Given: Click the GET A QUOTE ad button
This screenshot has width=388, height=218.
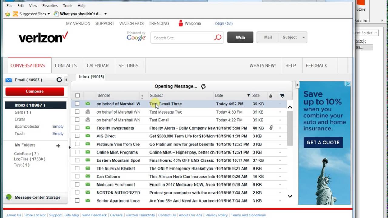Looking at the screenshot, I should pyautogui.click(x=323, y=142).
